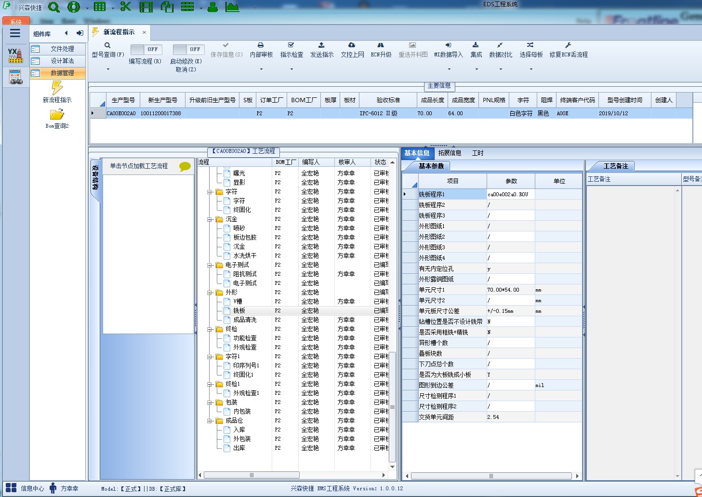Click the dock arrow icon beside 组件库
702x497 pixels.
tap(80, 33)
